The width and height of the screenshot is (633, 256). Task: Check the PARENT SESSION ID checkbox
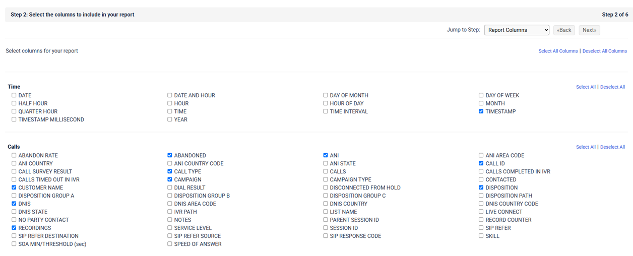326,220
